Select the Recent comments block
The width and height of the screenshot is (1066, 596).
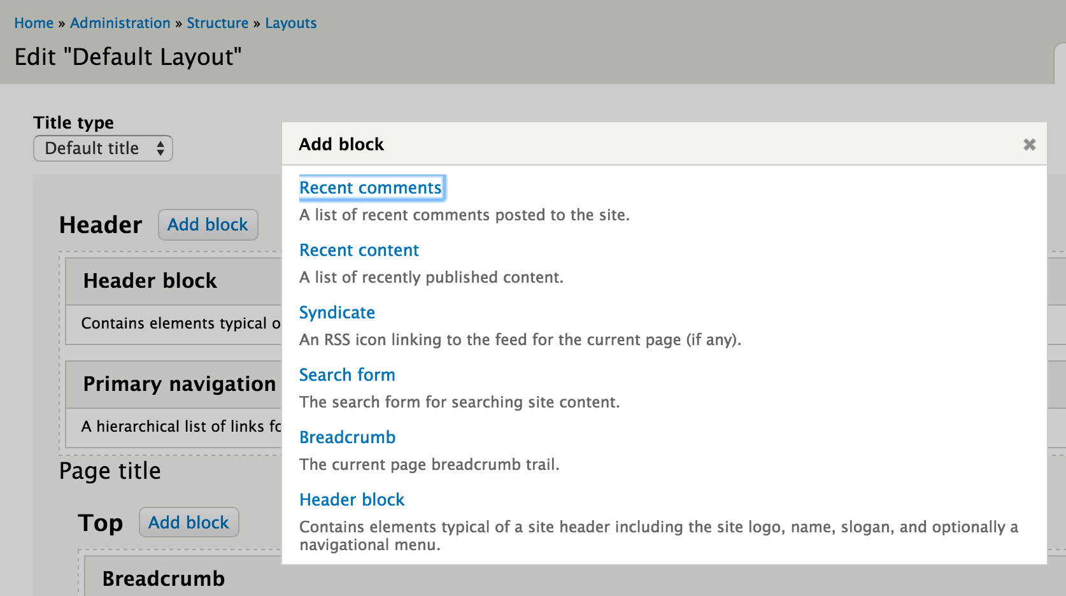tap(371, 188)
